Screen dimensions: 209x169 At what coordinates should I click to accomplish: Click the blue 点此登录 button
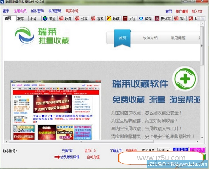click(x=181, y=150)
